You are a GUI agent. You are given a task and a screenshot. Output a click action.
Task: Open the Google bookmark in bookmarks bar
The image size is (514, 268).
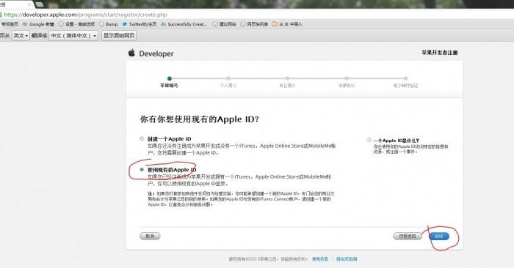click(x=38, y=24)
